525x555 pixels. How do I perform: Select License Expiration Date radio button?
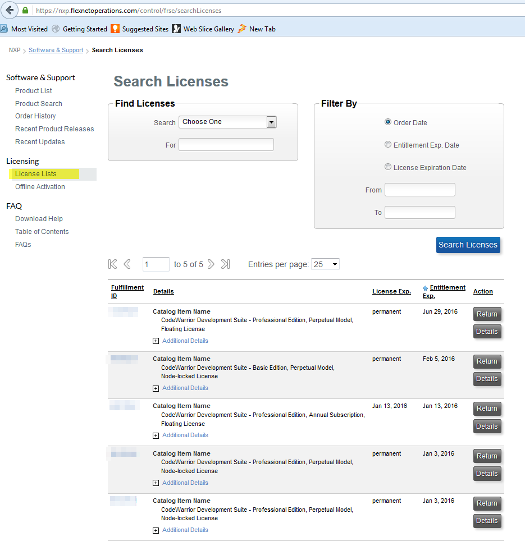click(x=388, y=167)
